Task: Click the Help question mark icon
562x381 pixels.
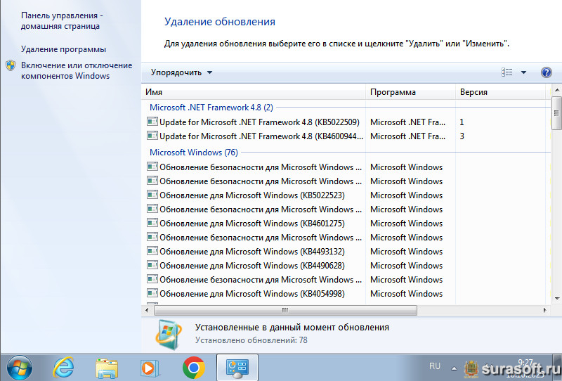Action: pos(547,72)
